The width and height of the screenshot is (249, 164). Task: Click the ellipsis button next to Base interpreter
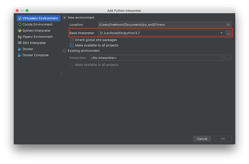228,33
